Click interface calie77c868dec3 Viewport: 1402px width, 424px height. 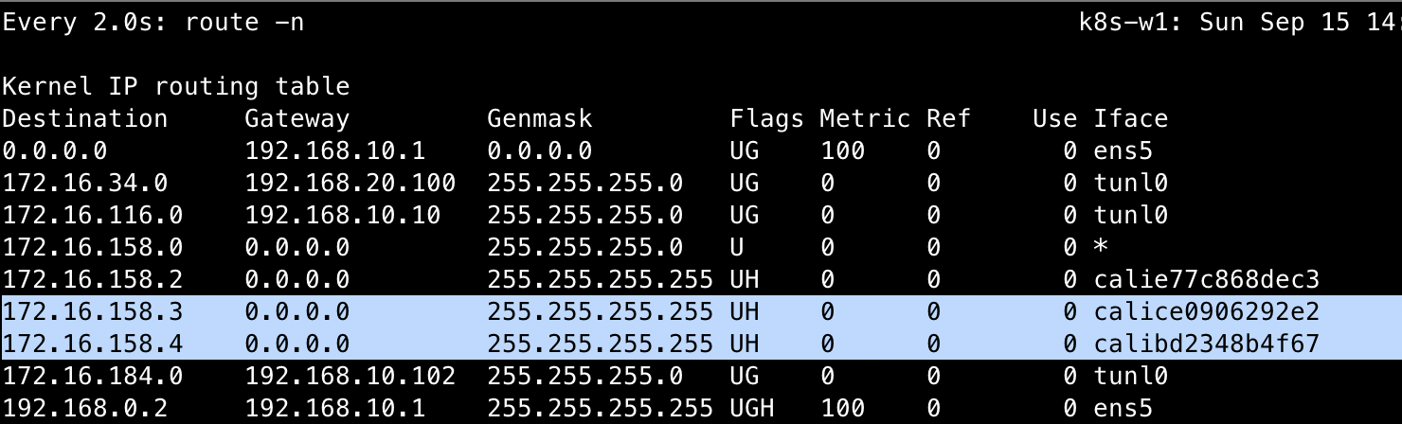1207,279
